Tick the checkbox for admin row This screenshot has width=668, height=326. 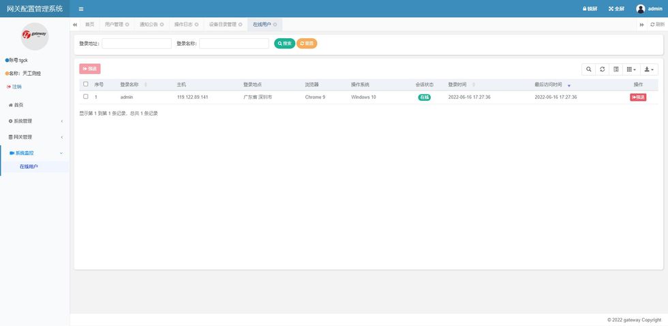(86, 97)
